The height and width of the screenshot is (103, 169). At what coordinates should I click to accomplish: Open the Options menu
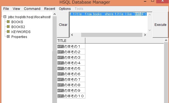[65, 9]
